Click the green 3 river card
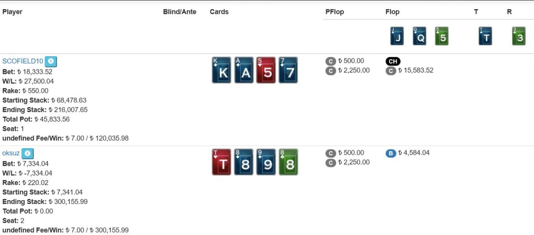This screenshot has height=235, width=534. pos(519,37)
